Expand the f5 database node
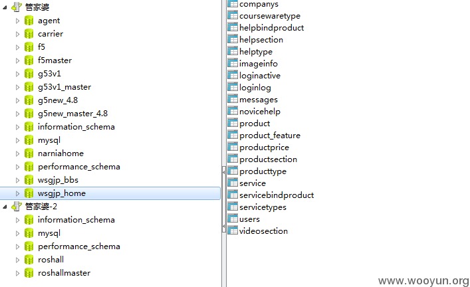 click(x=17, y=47)
